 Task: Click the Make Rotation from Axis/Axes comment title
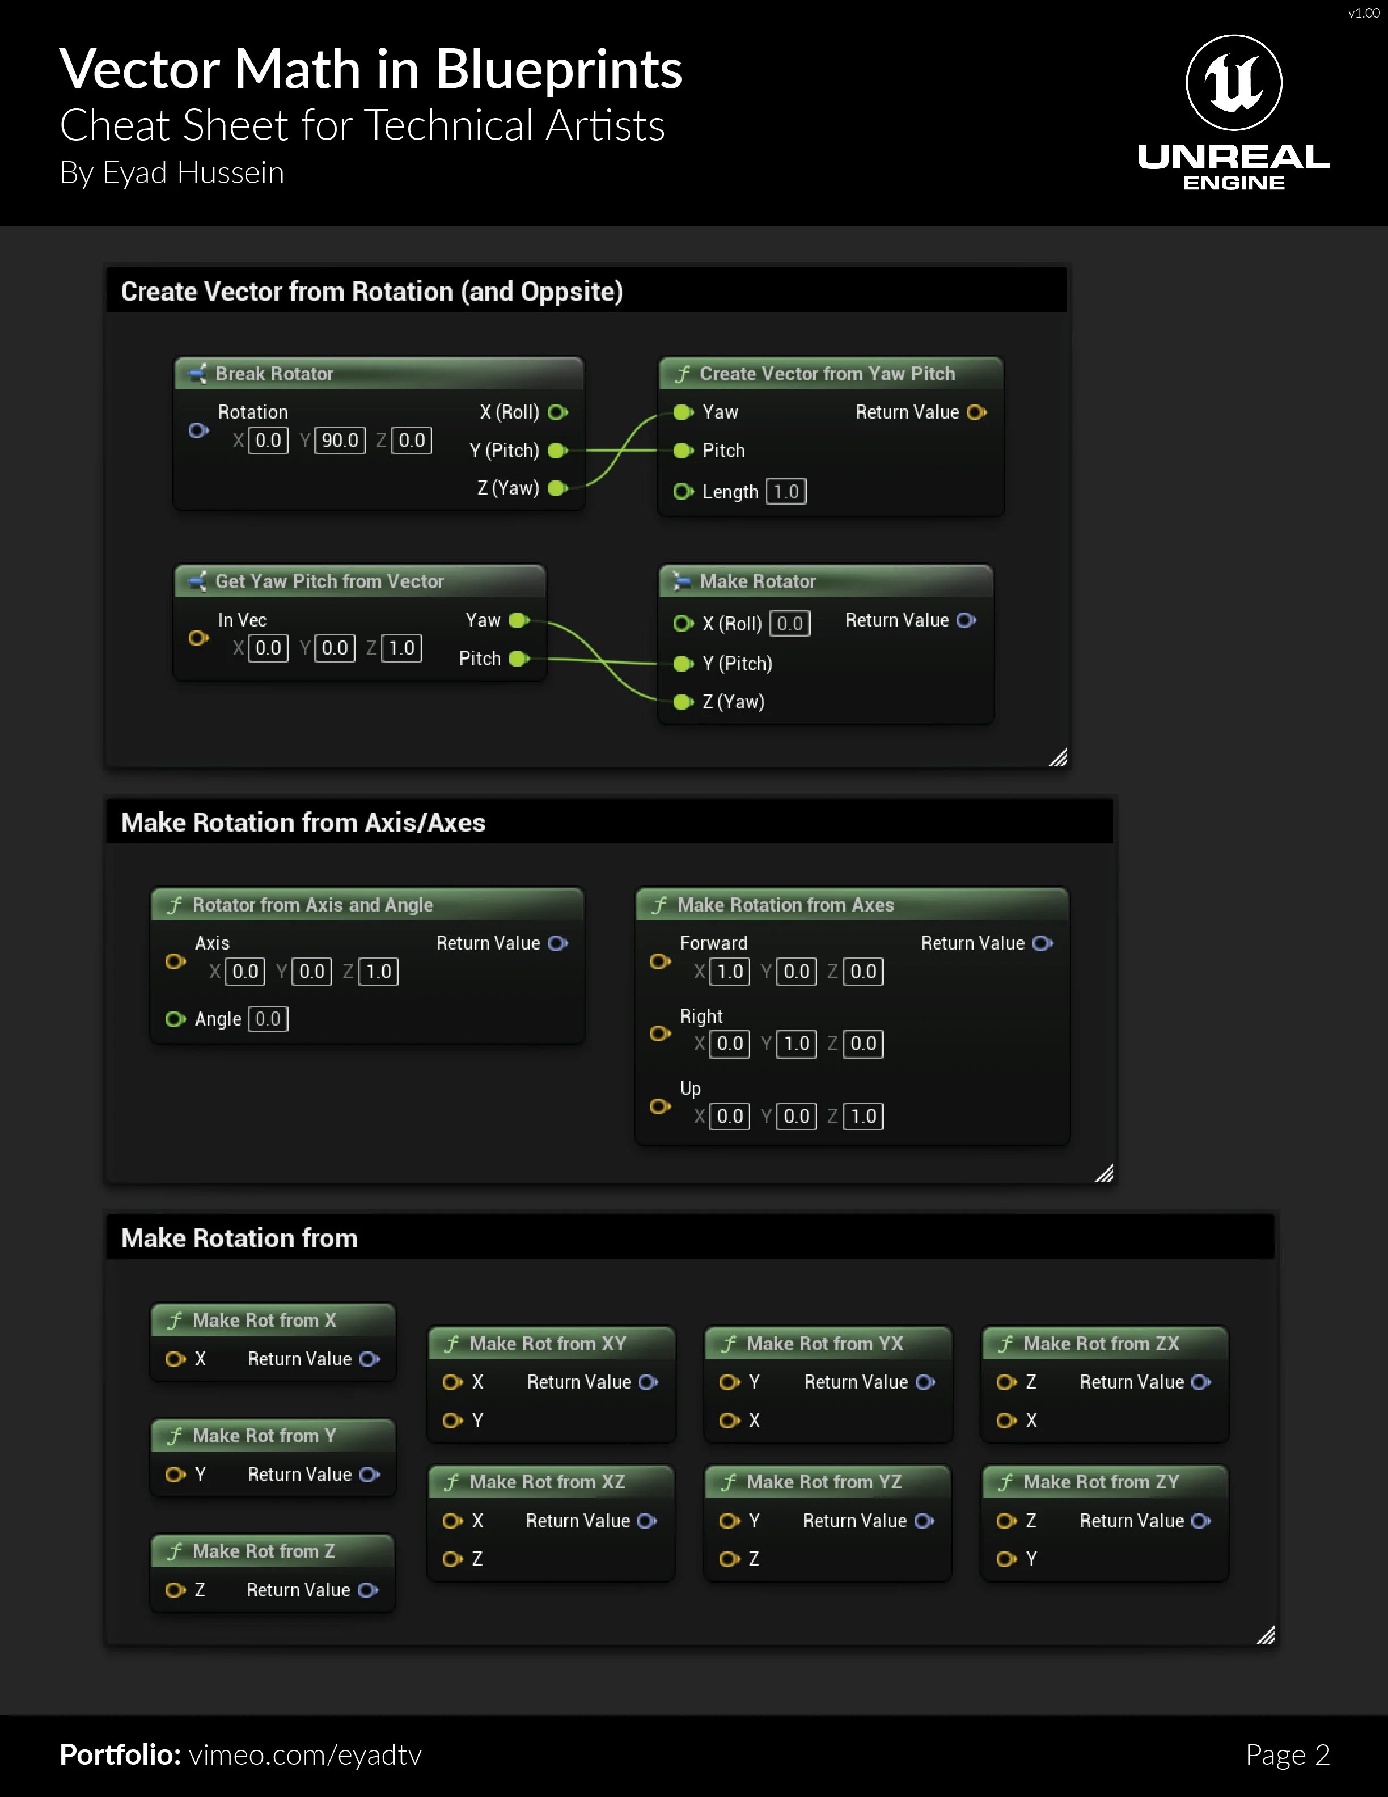303,823
